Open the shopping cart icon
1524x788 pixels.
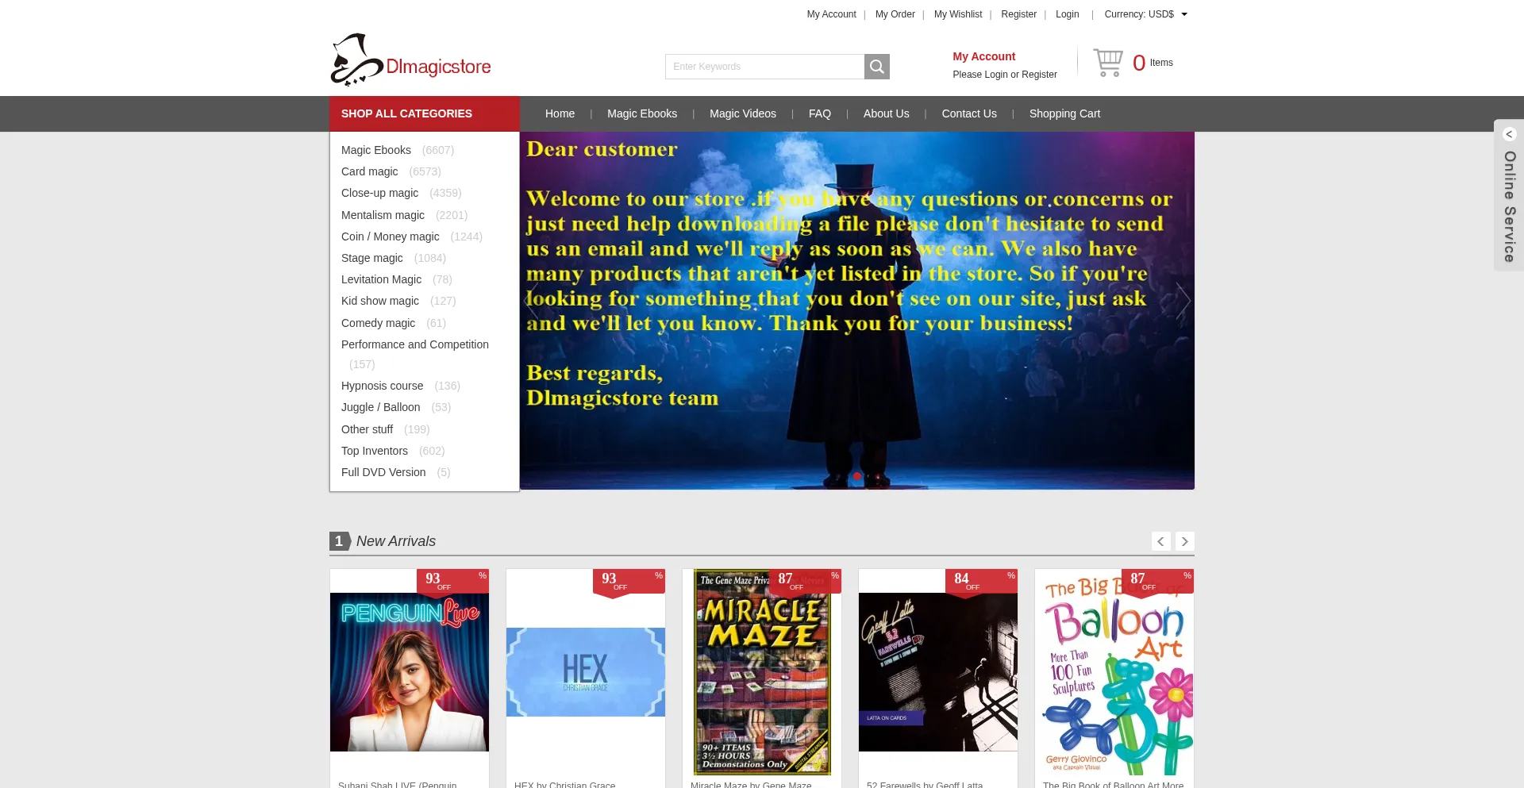pyautogui.click(x=1107, y=63)
